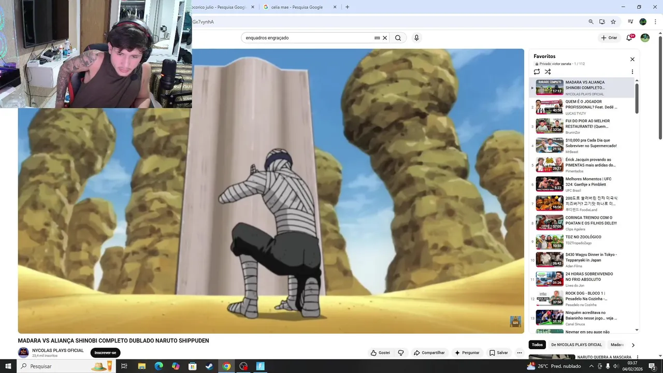Open 'Melhores Momentos | UFC 324' video

click(x=582, y=184)
